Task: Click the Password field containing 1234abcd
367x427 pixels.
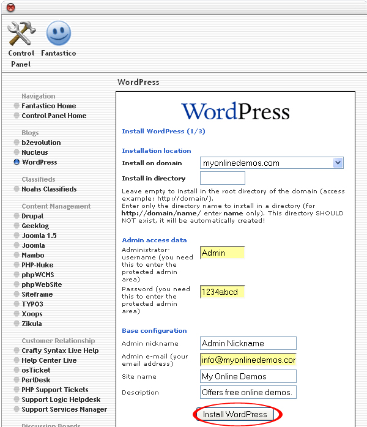Action: pos(223,292)
